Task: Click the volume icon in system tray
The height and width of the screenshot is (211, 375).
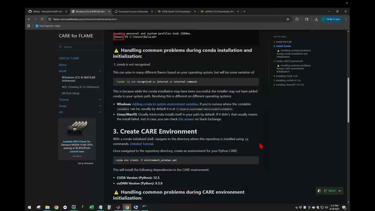Action: 326,207
